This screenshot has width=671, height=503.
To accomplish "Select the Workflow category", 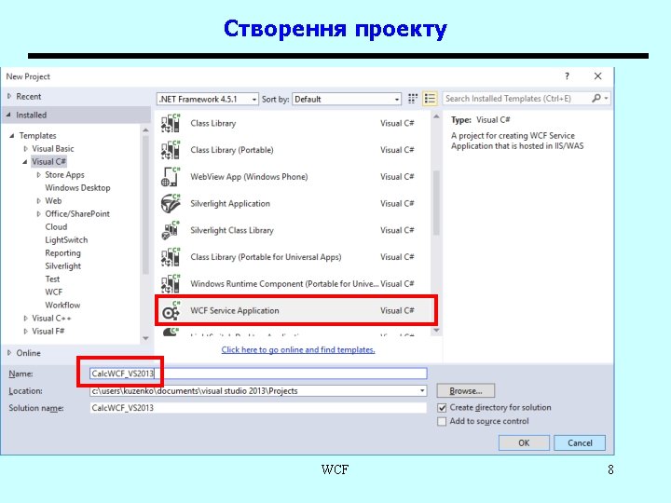I will 62,305.
